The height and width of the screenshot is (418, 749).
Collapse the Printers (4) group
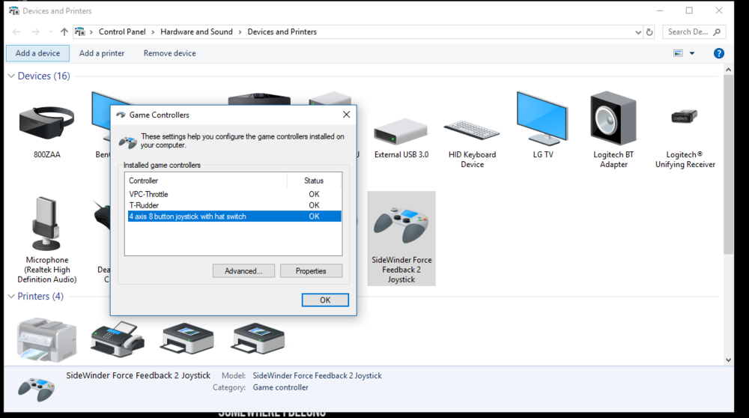point(11,296)
